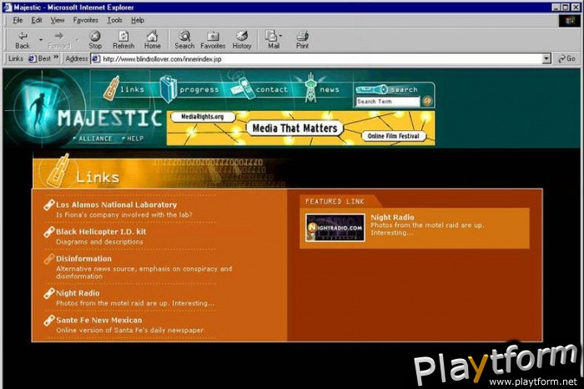Click chain icon beside Night Radio
Viewport: 584px width, 389px height.
tap(48, 293)
